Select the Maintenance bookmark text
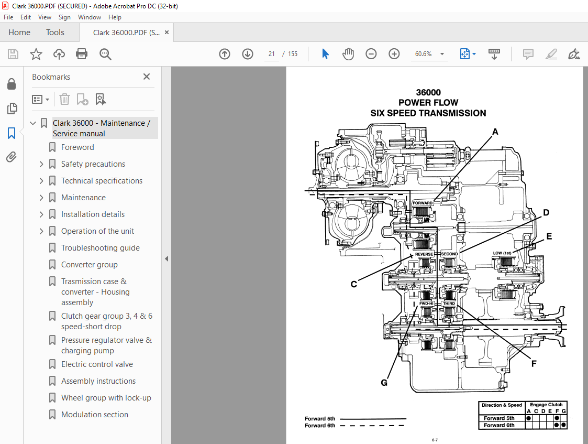The image size is (588, 444). point(84,198)
